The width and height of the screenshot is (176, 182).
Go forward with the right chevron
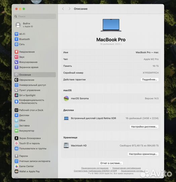pyautogui.click(x=70, y=9)
